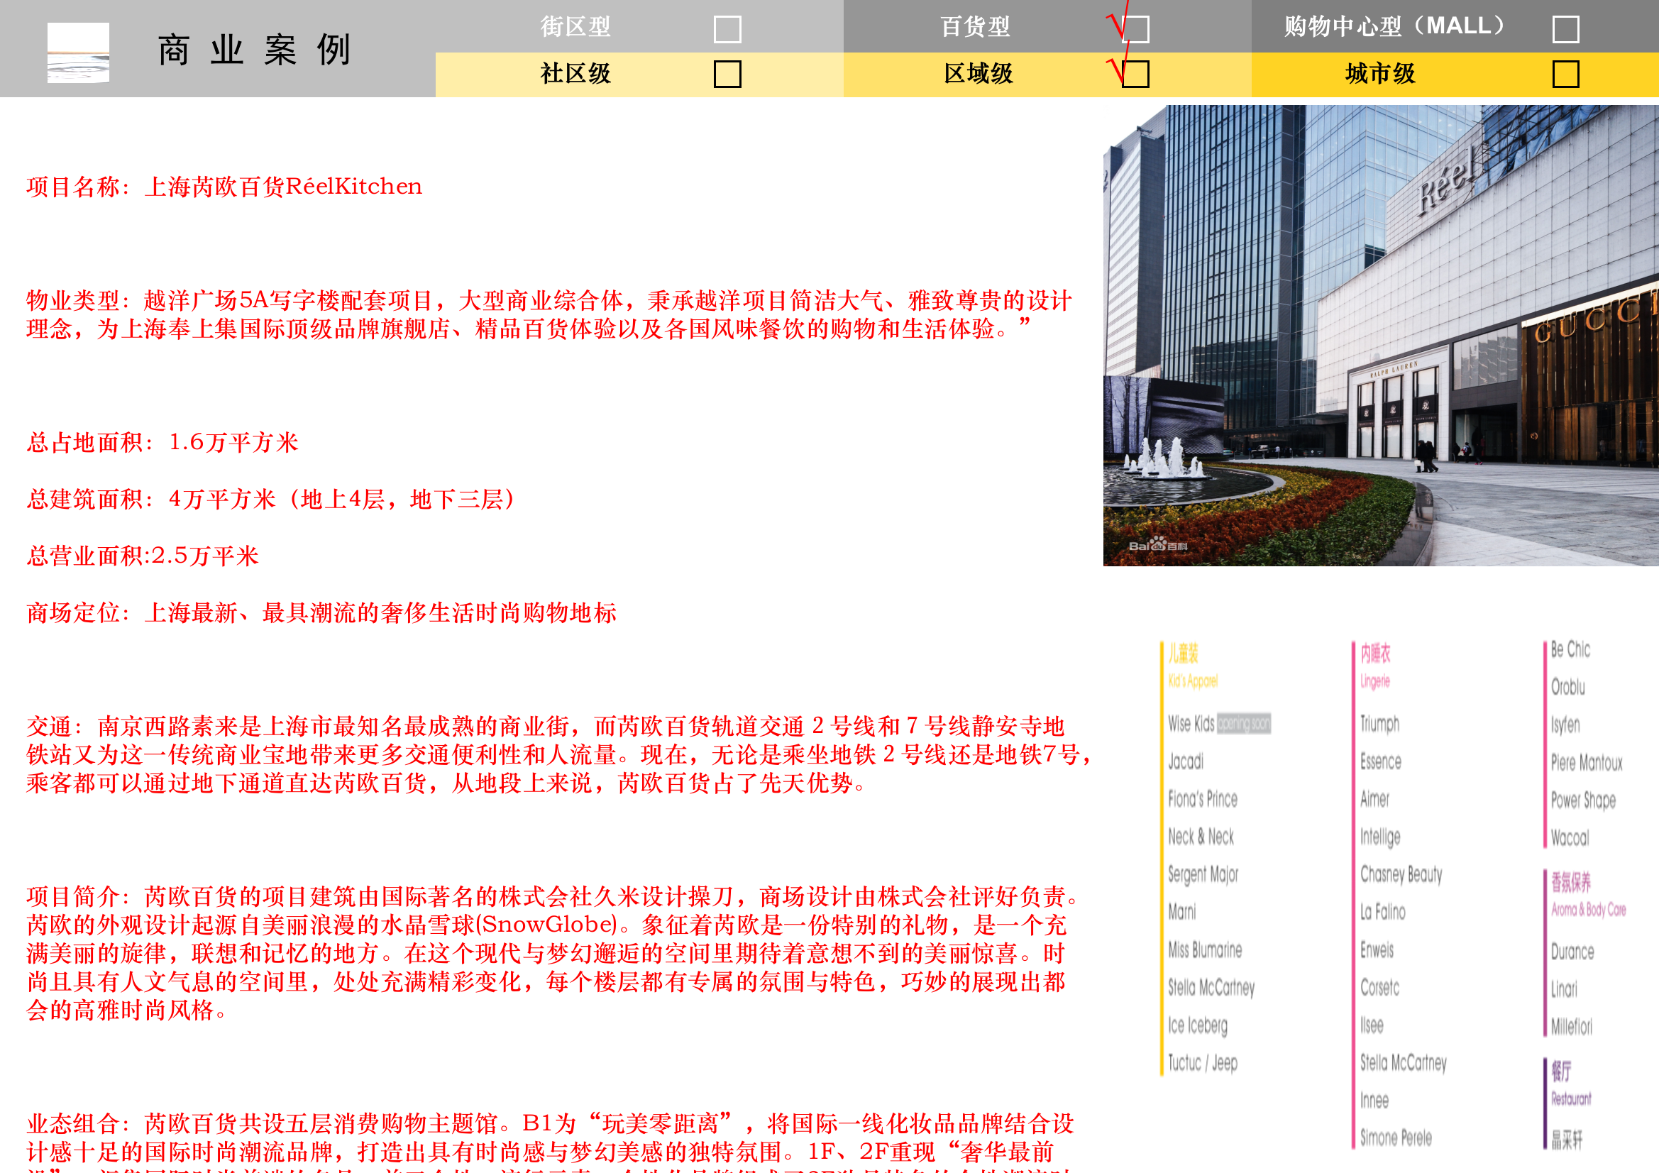Screen dimensions: 1659x1173
Task: Click the 总营业面积 2.5万平米 line
Action: coord(143,556)
